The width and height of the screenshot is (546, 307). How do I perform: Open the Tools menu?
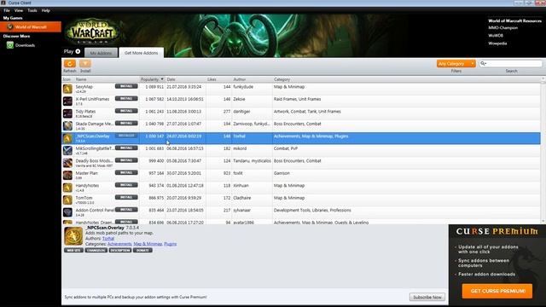[x=32, y=10]
